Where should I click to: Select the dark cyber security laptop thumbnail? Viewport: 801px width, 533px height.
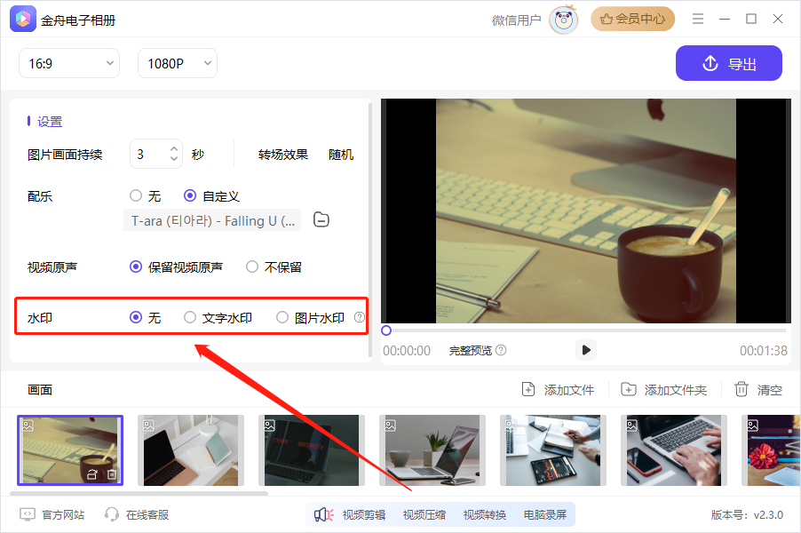312,450
